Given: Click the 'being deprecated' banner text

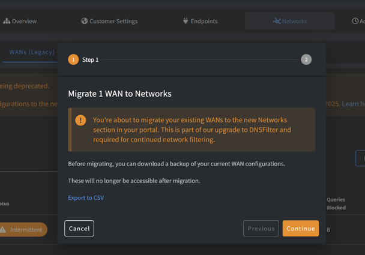Looking at the screenshot, I should click(25, 86).
